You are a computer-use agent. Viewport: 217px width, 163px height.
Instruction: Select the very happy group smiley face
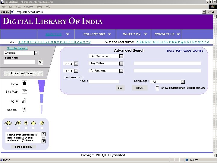coord(8,123)
